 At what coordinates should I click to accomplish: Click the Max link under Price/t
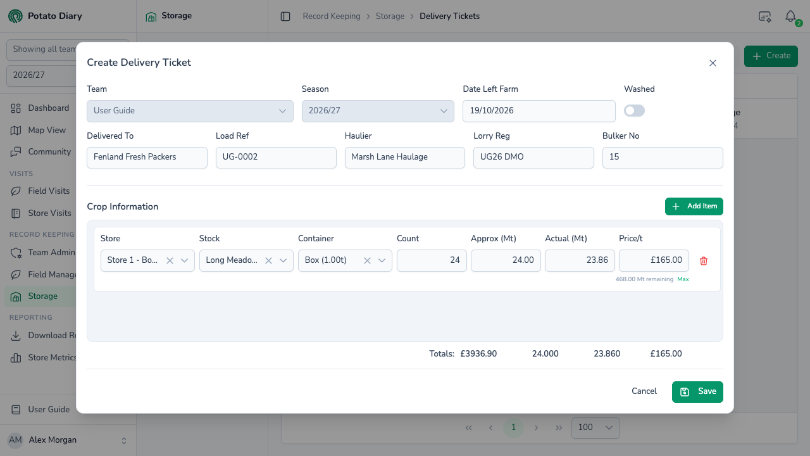[x=683, y=279]
